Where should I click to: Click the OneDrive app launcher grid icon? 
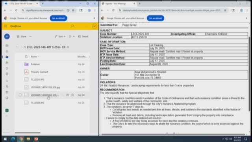tap(6, 26)
